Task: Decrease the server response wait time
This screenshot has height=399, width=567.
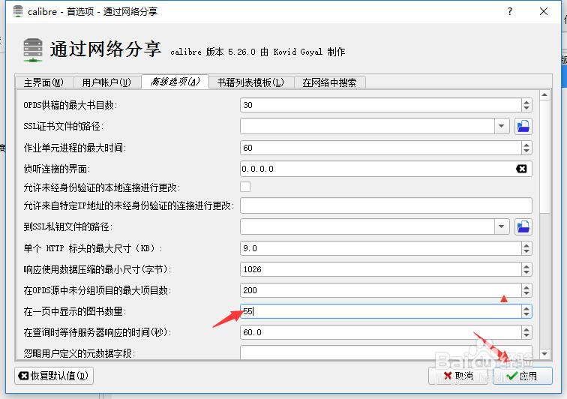Action: [x=526, y=335]
